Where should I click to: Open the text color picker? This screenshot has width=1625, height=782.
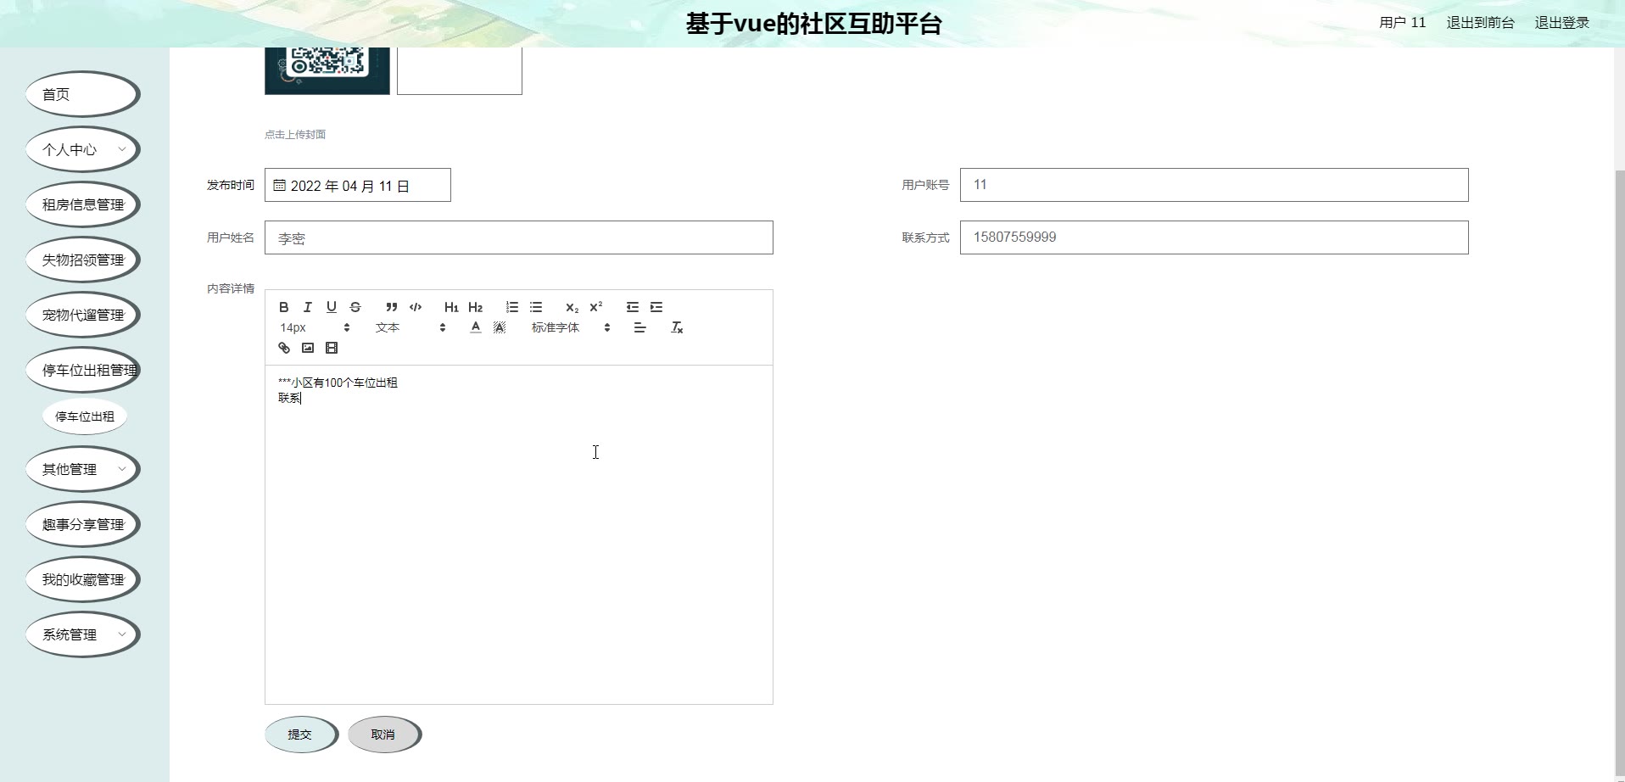(476, 327)
